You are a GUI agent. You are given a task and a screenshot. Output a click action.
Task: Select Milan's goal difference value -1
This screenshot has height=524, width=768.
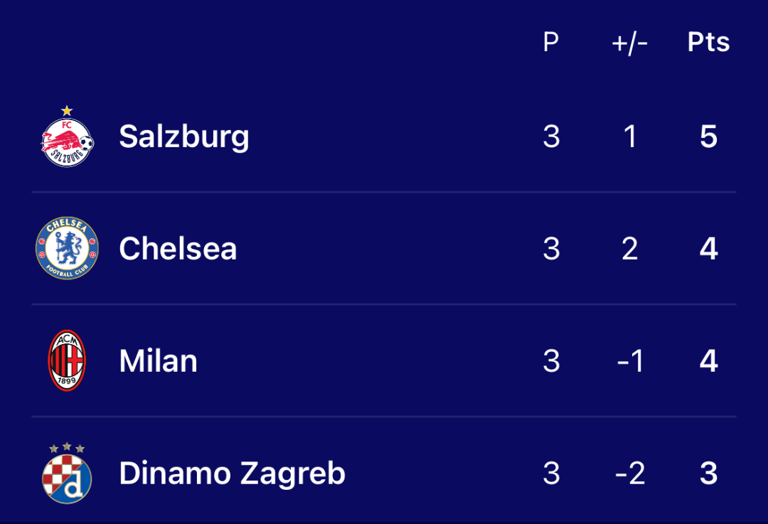pyautogui.click(x=630, y=361)
